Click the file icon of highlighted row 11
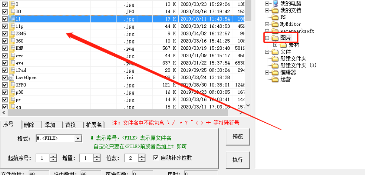This screenshot has height=175, width=365. click(12, 19)
